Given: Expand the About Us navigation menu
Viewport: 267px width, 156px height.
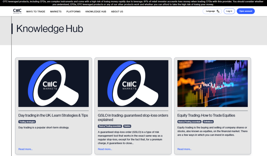Looking at the screenshot, I should click(x=117, y=12).
